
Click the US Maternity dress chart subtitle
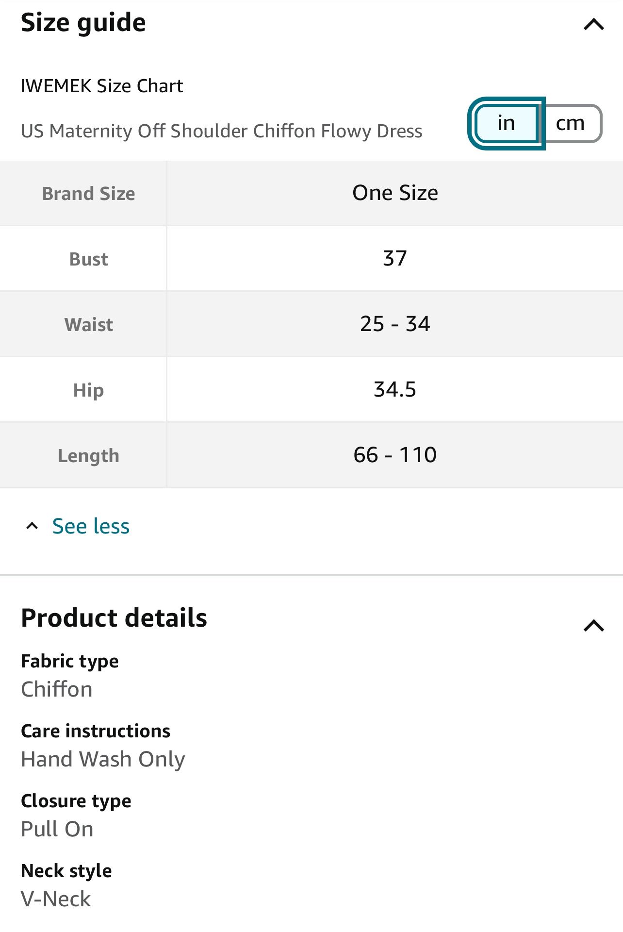[221, 131]
